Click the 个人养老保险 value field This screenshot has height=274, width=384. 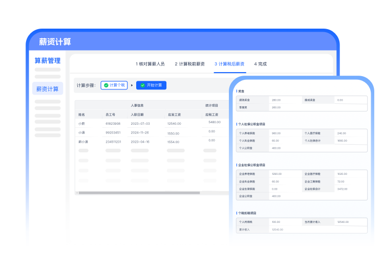tap(285, 133)
